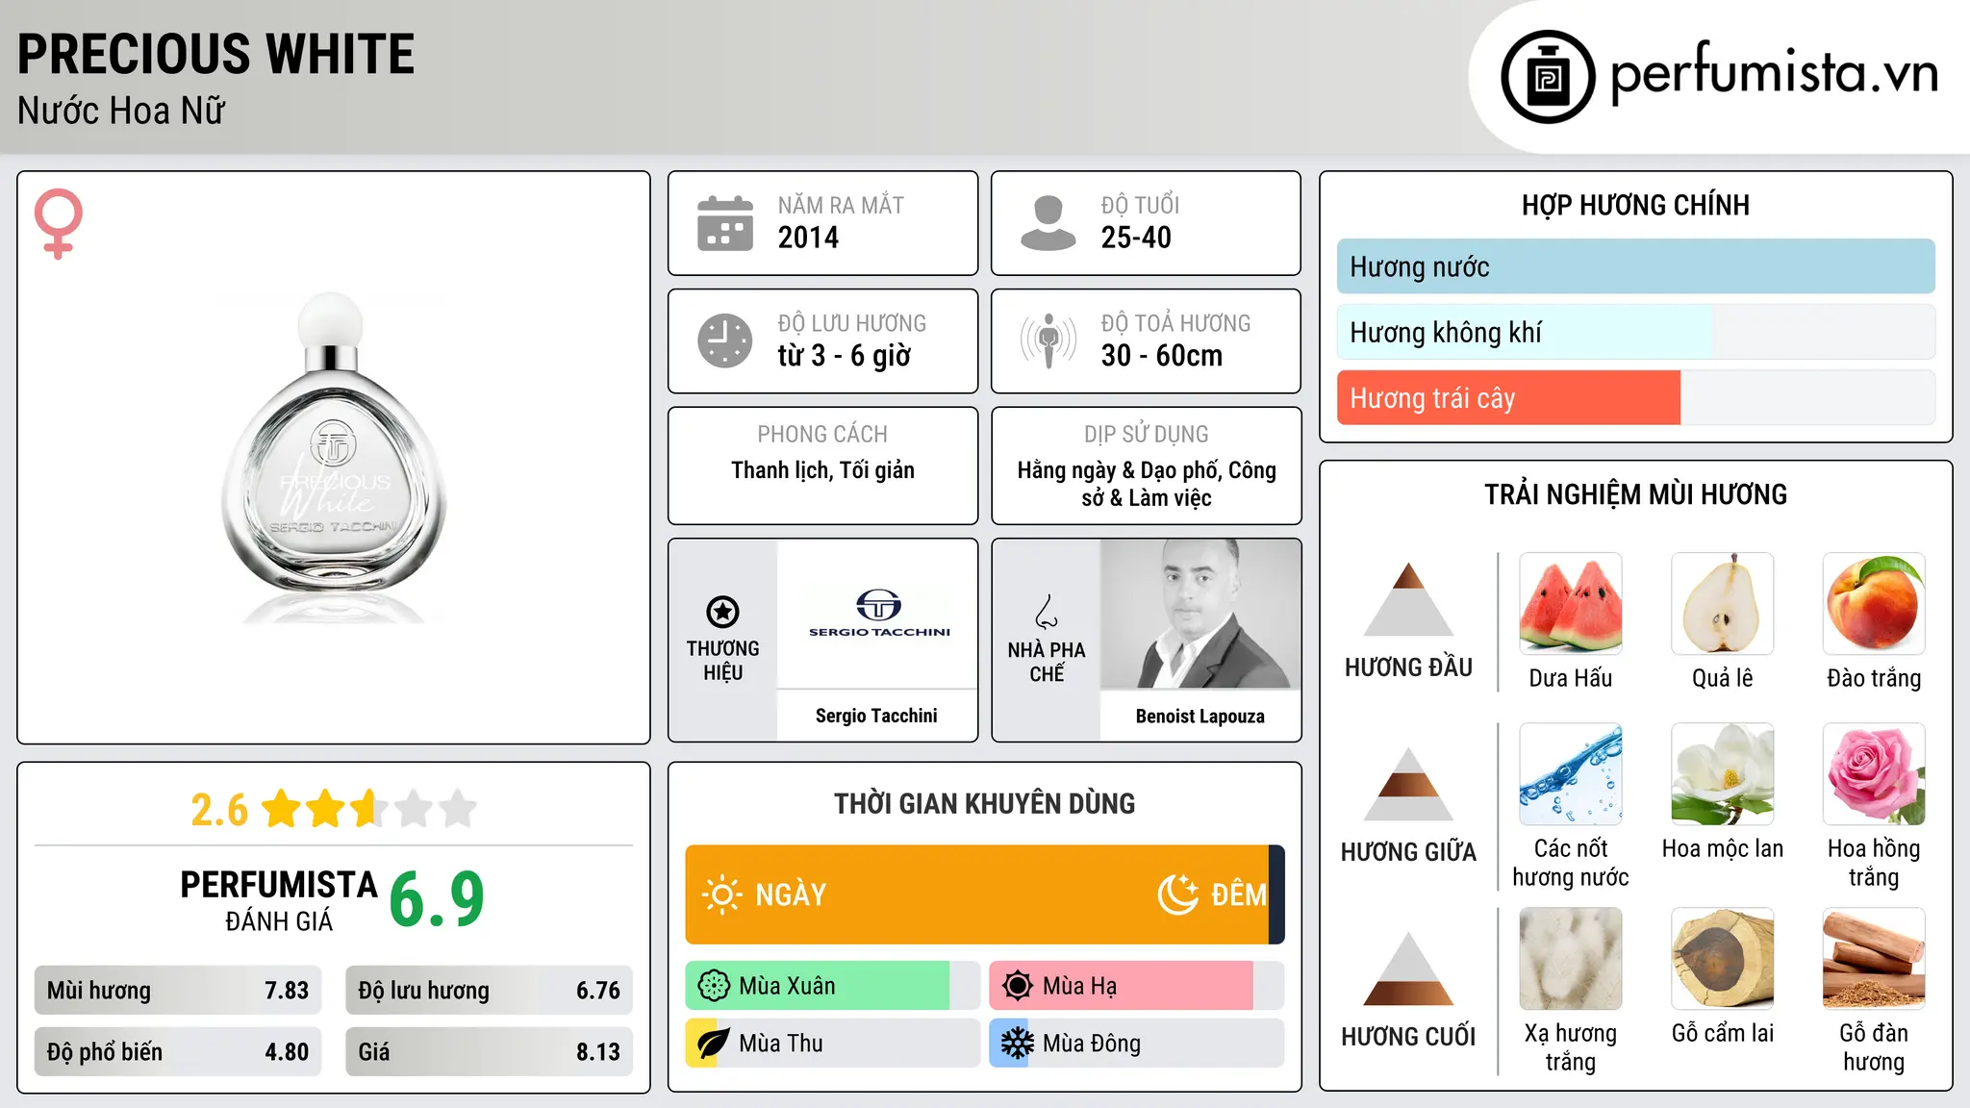Click the perfumista.vn perfume bottle logo icon

pyautogui.click(x=1548, y=77)
